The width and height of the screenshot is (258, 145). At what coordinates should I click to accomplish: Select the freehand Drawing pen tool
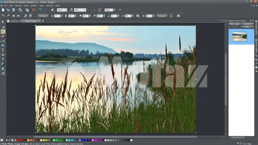[x=3, y=27]
